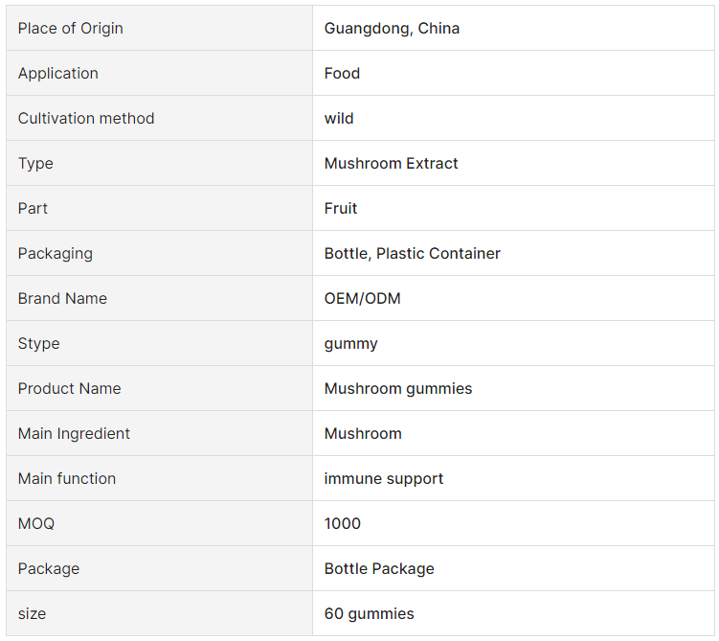Click the 'Place of Origin' label cell

[x=159, y=29]
